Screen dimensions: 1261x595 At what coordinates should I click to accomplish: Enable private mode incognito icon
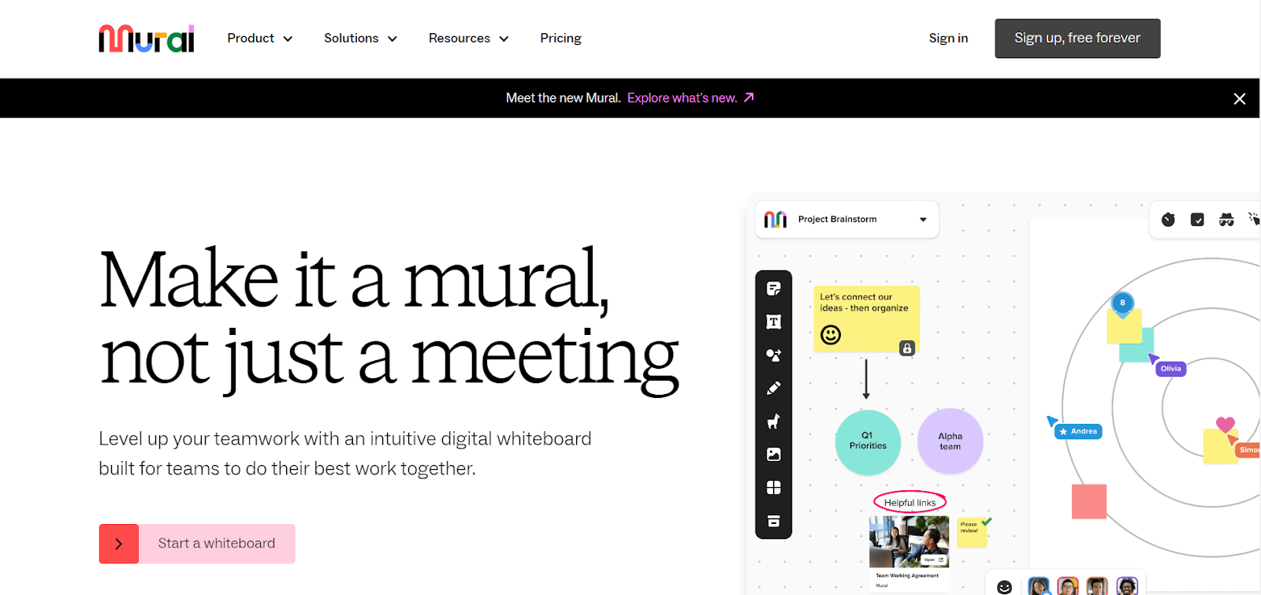tap(1226, 220)
